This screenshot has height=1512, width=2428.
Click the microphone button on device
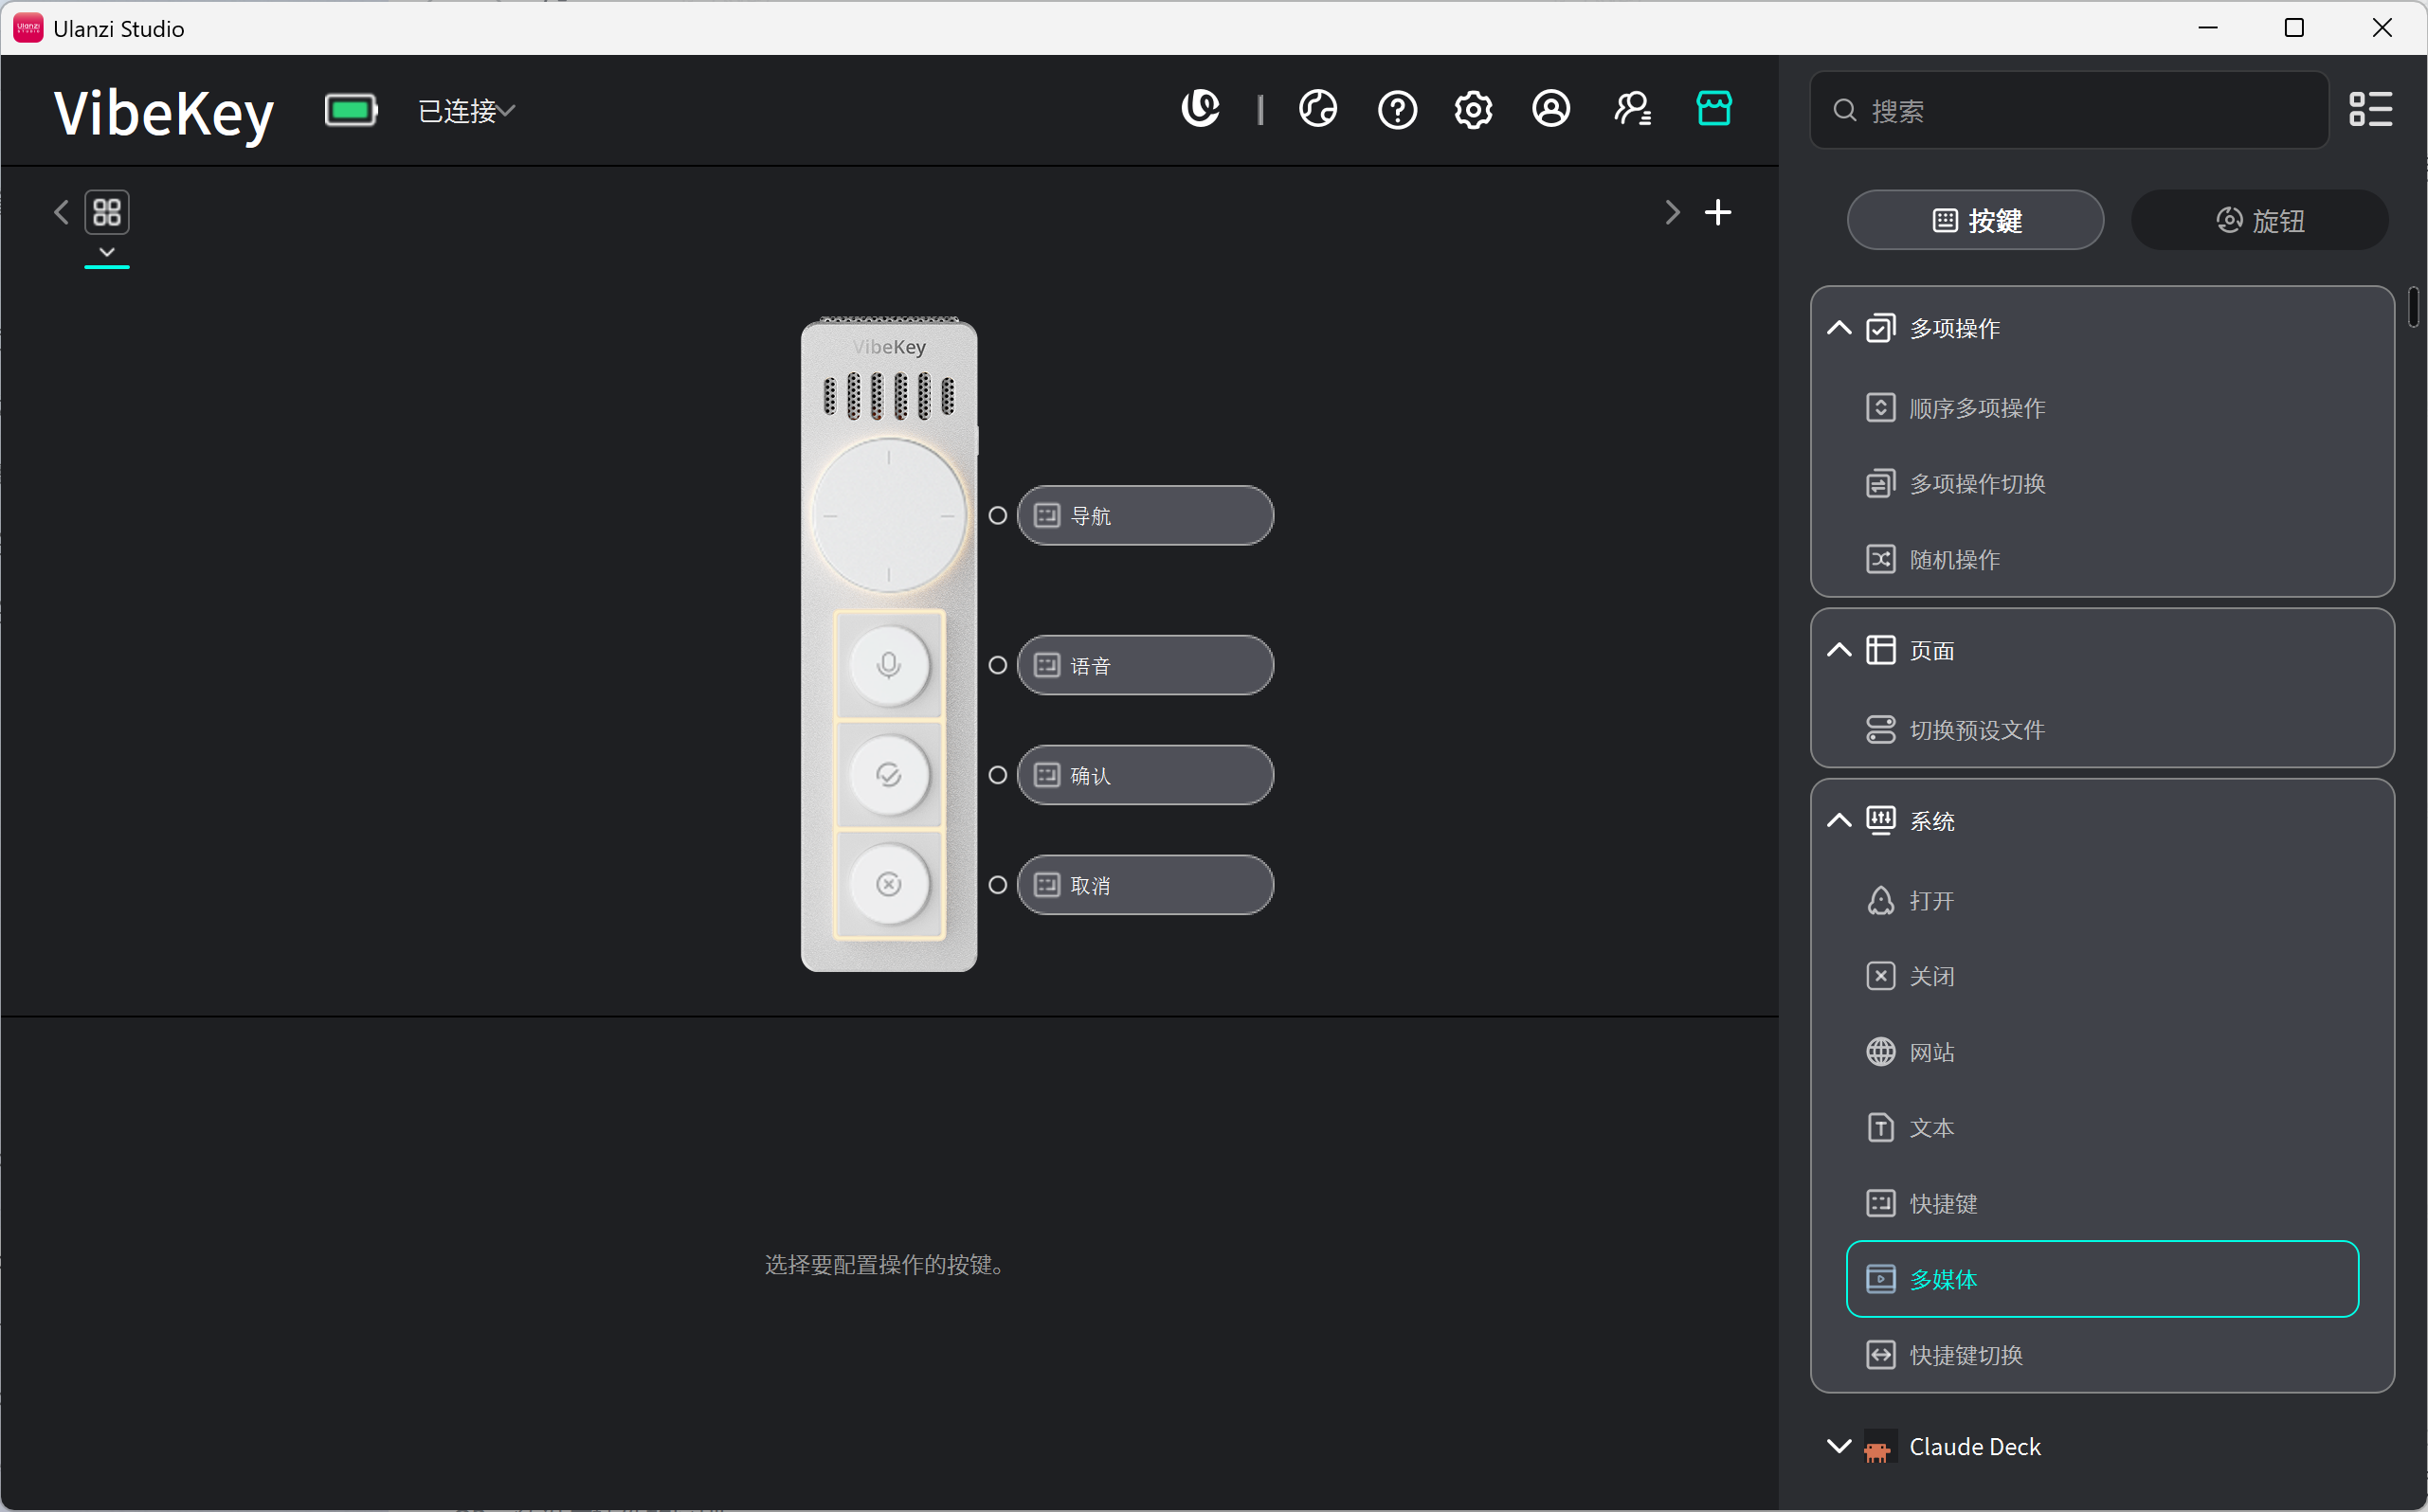888,665
